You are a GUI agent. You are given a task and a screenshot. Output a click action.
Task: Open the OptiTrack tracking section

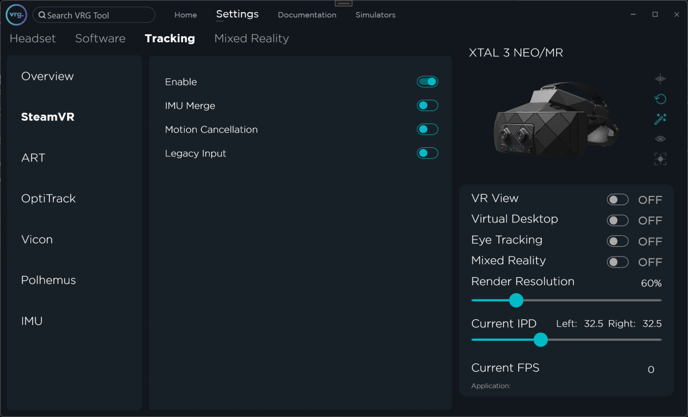(x=49, y=199)
